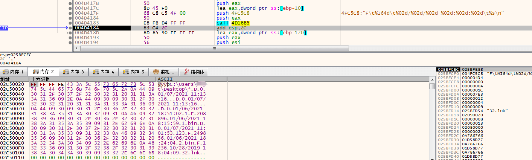Select stack entry 025BFCEC
532x160 pixels.
click(x=448, y=70)
